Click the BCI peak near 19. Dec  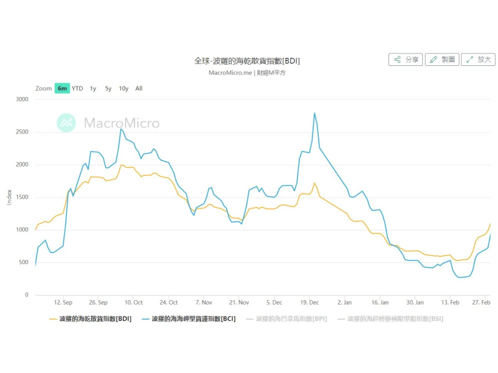314,113
